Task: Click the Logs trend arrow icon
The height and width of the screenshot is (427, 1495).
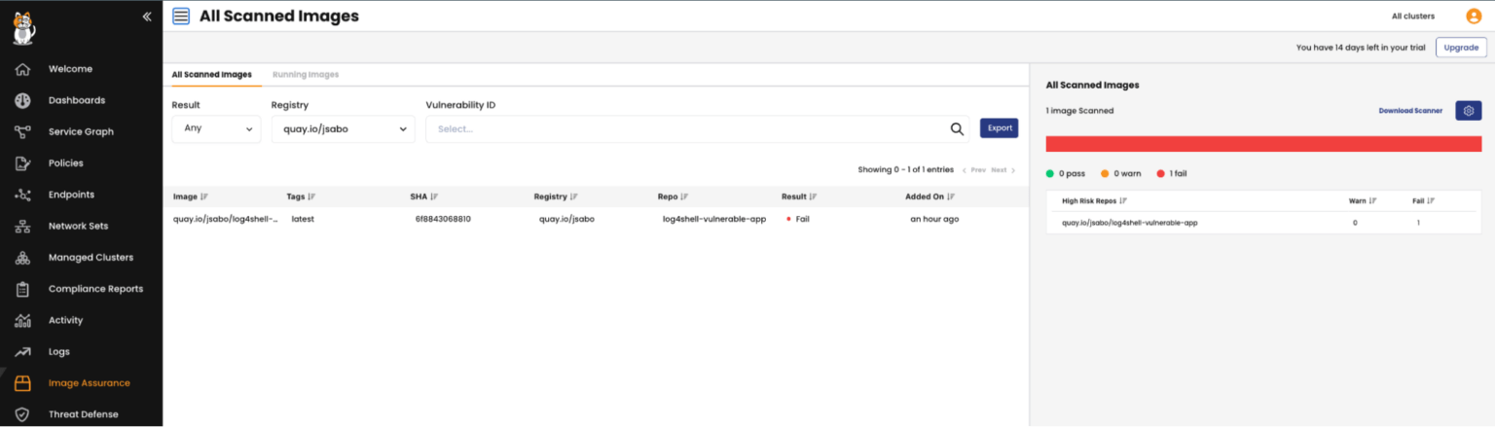Action: (x=23, y=351)
